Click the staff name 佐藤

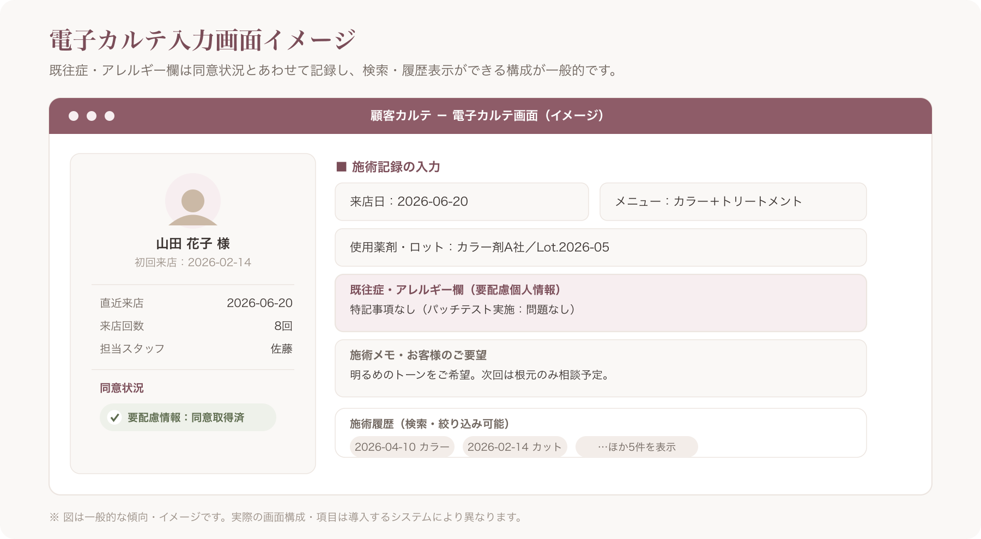(x=282, y=348)
